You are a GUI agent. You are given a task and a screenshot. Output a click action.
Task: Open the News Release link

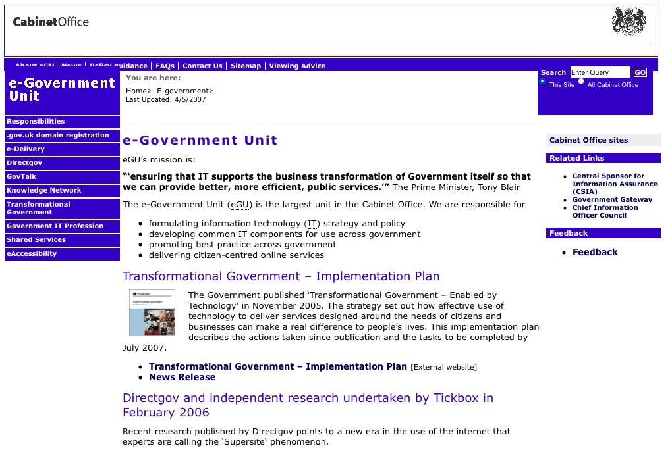182,377
